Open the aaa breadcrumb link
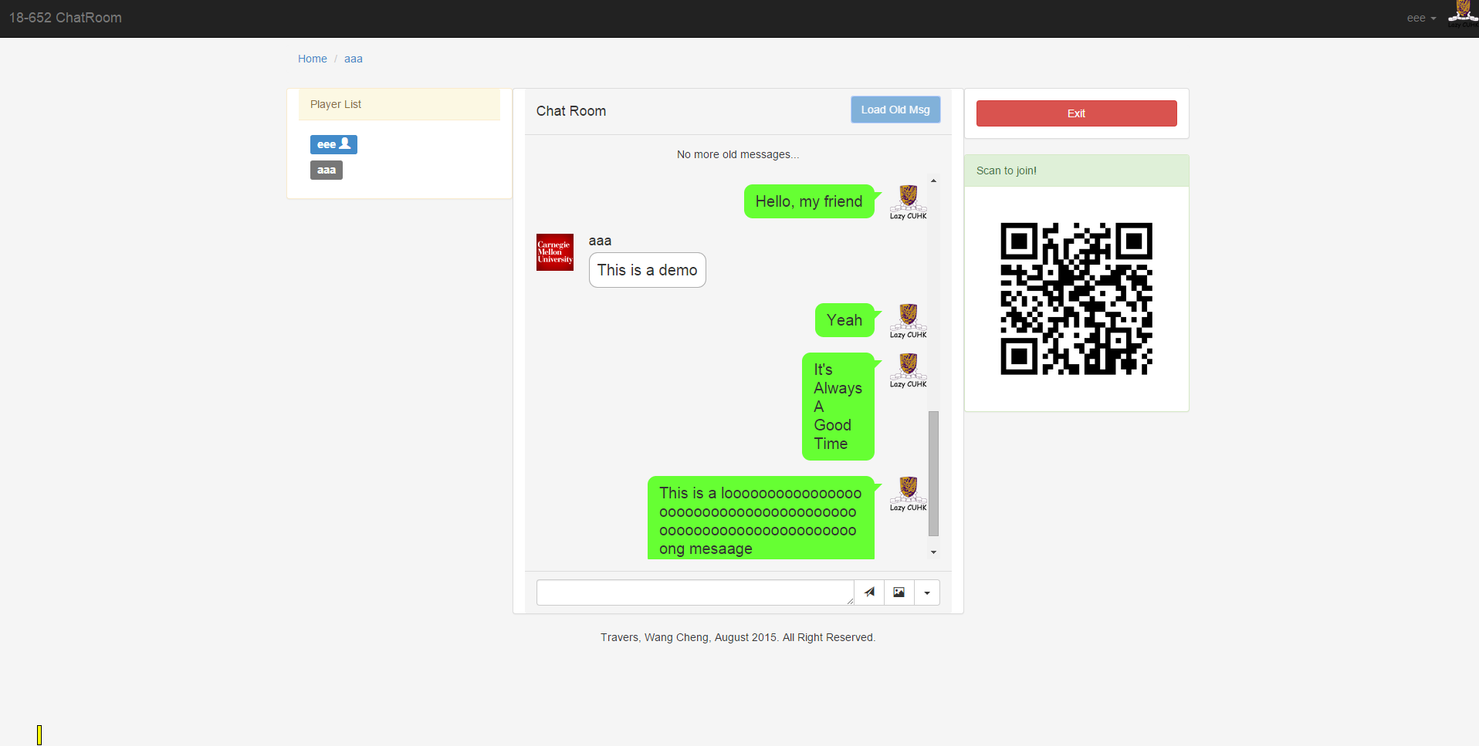Image resolution: width=1479 pixels, height=746 pixels. point(354,59)
